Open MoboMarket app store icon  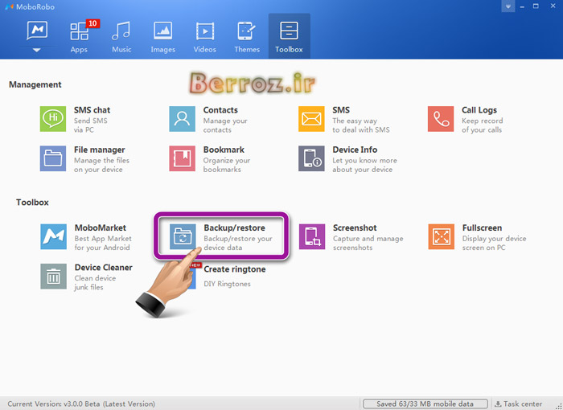point(53,237)
